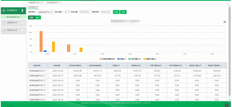Click the 查询 button
The height and width of the screenshot is (107, 232).
point(116,12)
